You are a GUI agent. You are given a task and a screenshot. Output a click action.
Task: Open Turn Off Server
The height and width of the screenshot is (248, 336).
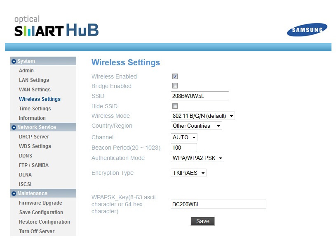pyautogui.click(x=37, y=231)
